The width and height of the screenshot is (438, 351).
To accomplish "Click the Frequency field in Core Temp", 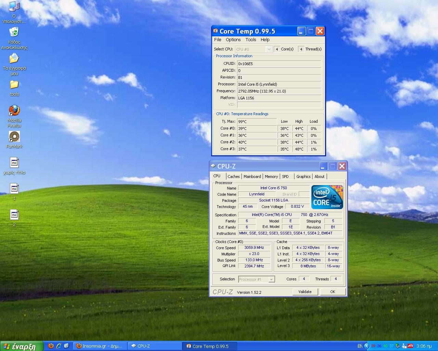I will point(279,91).
